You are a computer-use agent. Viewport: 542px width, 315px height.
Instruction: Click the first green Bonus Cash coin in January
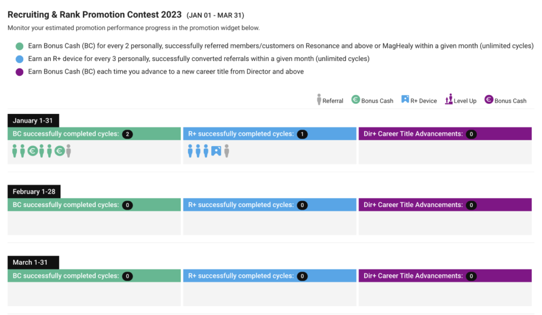pos(32,151)
